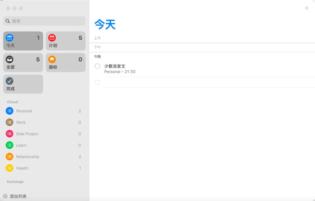Click the empty new reminder text line
Image resolution: width=315 pixels, height=201 pixels.
point(209,82)
